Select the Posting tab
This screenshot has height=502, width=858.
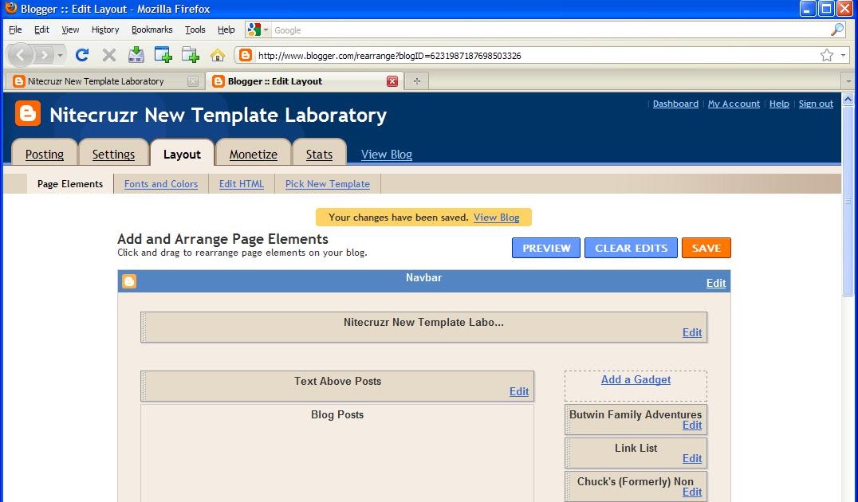pyautogui.click(x=45, y=155)
